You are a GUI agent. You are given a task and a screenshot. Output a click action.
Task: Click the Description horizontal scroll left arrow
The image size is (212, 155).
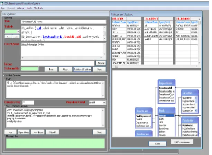coord(22,58)
